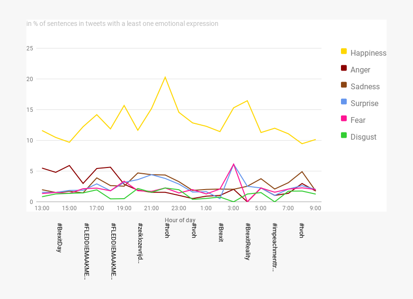The width and height of the screenshot is (413, 299).
Task: Select the Fear legend label
Action: (358, 120)
